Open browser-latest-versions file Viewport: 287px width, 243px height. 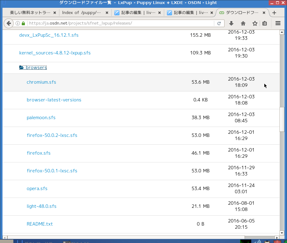coord(54,100)
